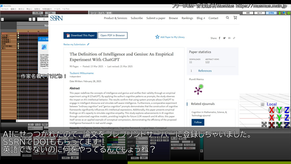Click the green Y rotate axis icon
The height and width of the screenshot is (164, 291).
click(x=279, y=110)
